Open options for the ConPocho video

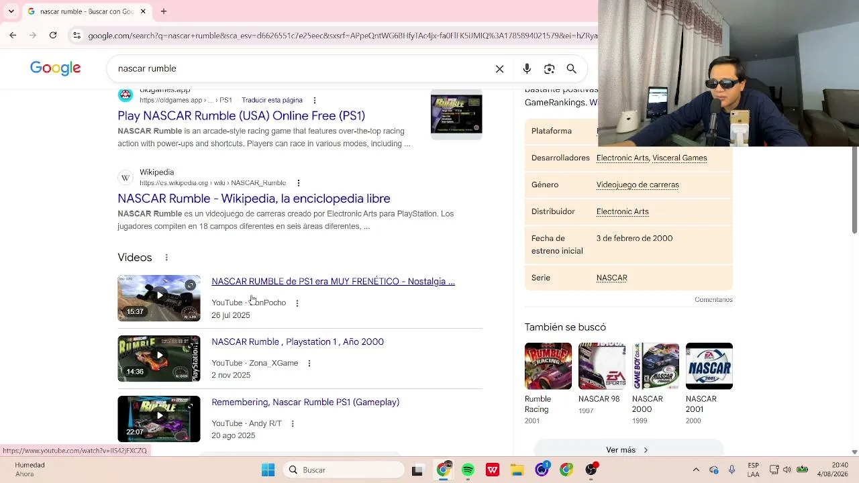[x=297, y=303]
